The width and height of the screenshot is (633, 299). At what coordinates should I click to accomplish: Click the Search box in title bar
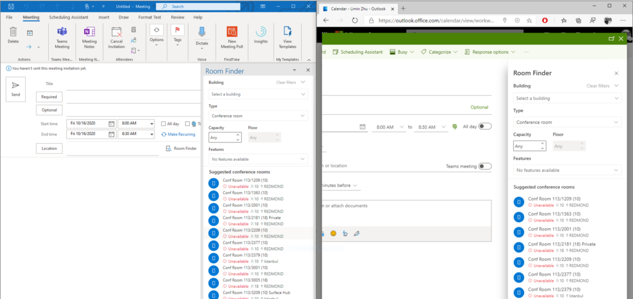(198, 6)
